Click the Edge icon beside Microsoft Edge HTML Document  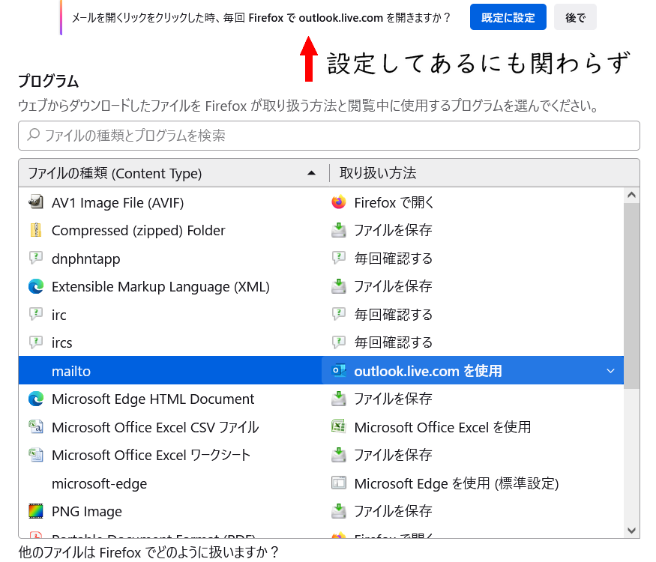point(36,399)
